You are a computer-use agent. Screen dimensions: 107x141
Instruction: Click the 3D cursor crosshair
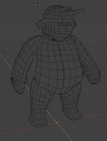[x=37, y=3]
